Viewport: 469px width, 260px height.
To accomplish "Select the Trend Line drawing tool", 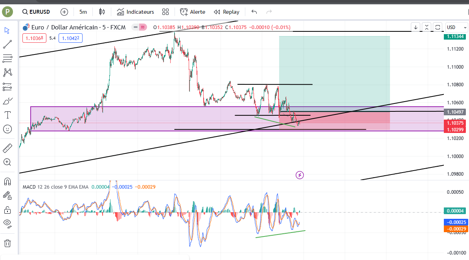I will click(8, 44).
